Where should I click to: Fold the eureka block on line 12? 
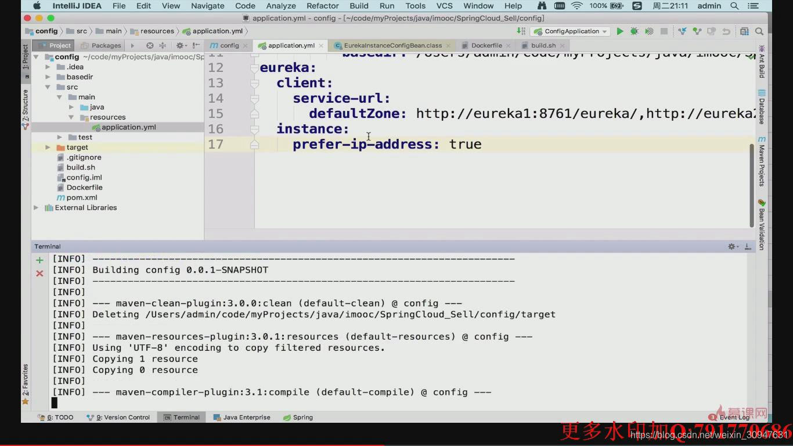click(254, 68)
